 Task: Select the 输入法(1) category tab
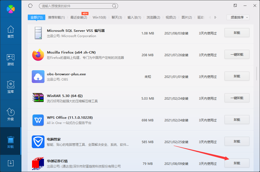pos(134,17)
